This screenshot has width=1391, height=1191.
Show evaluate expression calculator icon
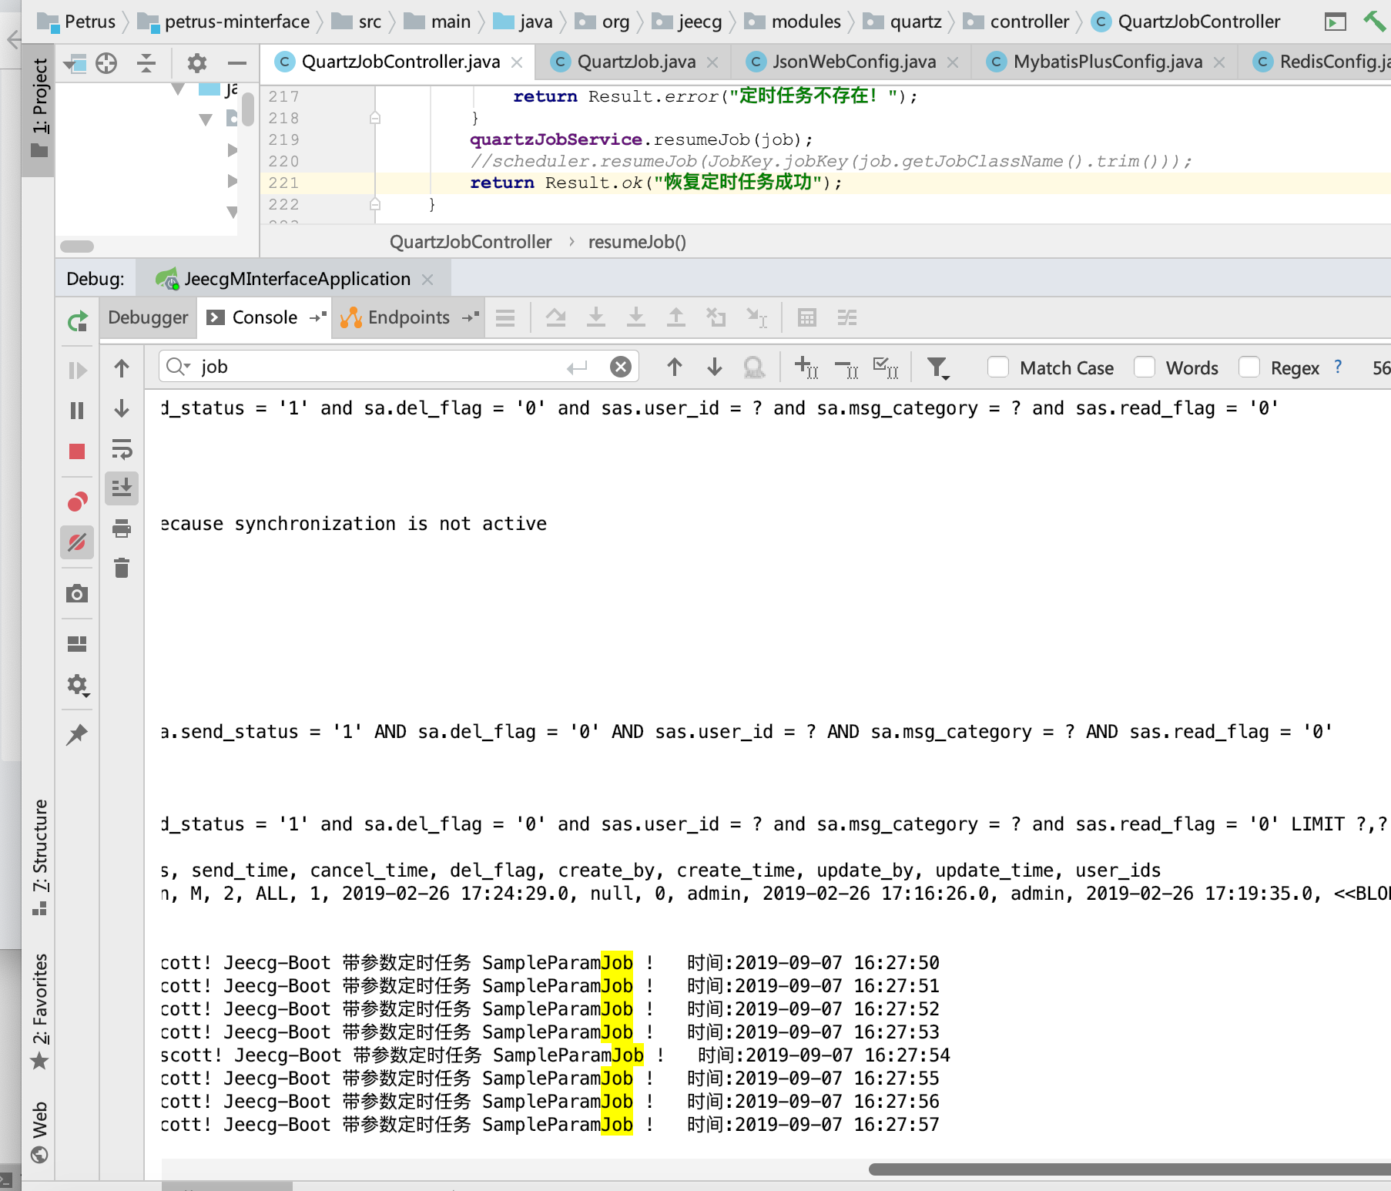click(x=807, y=317)
